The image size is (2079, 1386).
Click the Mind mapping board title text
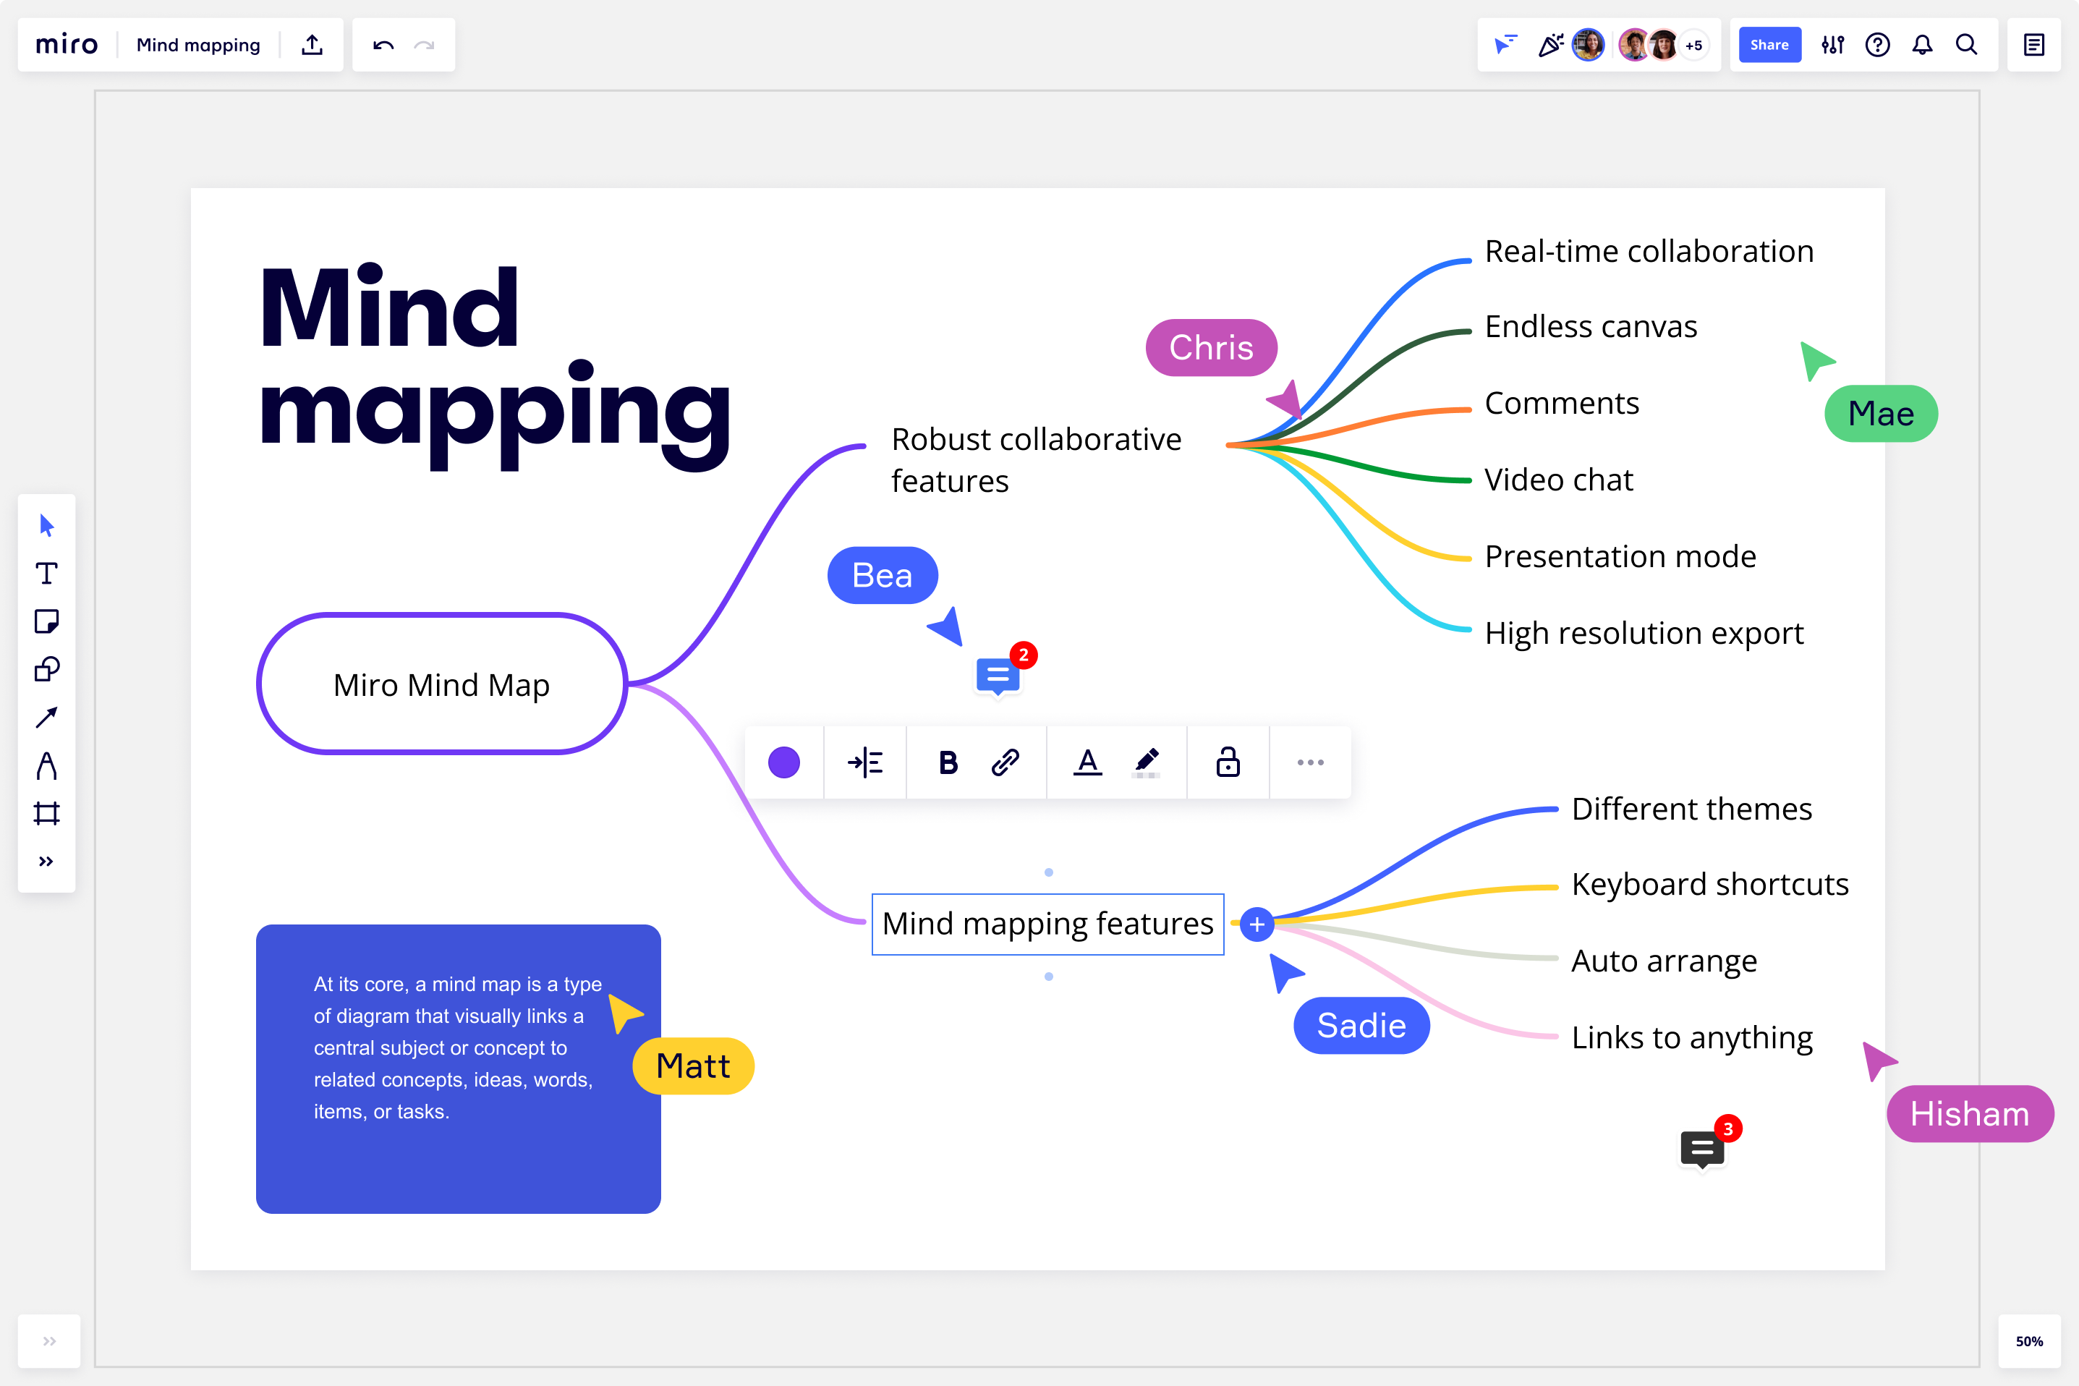(197, 42)
